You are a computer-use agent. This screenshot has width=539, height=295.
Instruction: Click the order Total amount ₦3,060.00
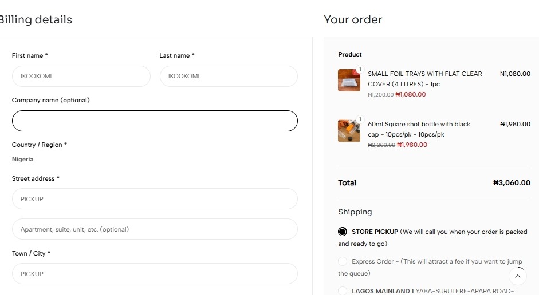pos(512,183)
